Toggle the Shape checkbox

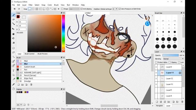point(62,9)
